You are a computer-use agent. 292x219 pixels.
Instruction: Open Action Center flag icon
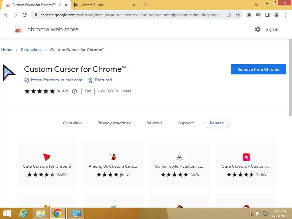click(258, 213)
